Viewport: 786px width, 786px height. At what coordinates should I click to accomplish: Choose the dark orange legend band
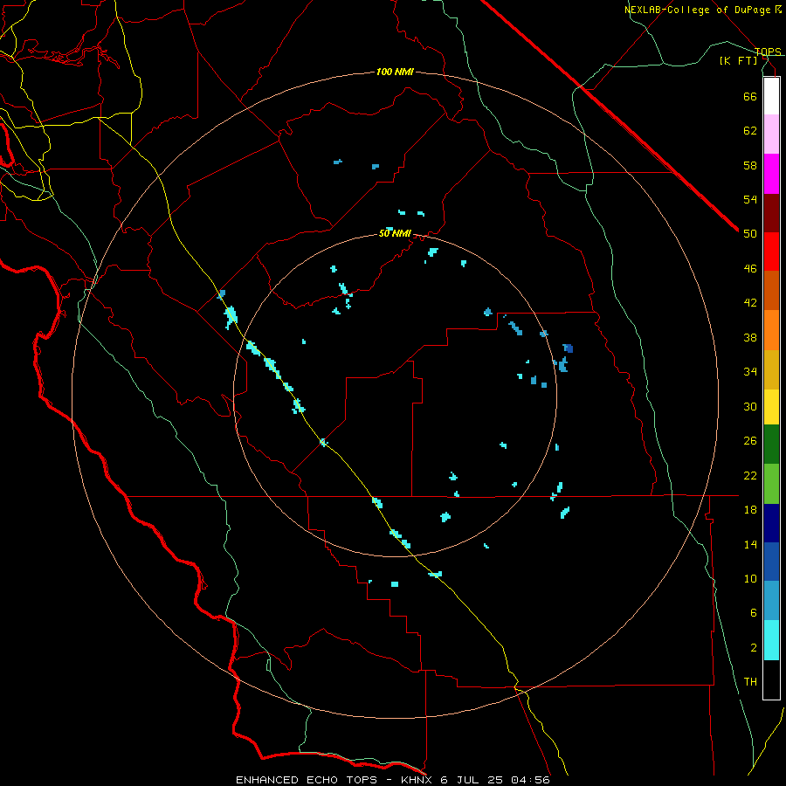[x=771, y=290]
